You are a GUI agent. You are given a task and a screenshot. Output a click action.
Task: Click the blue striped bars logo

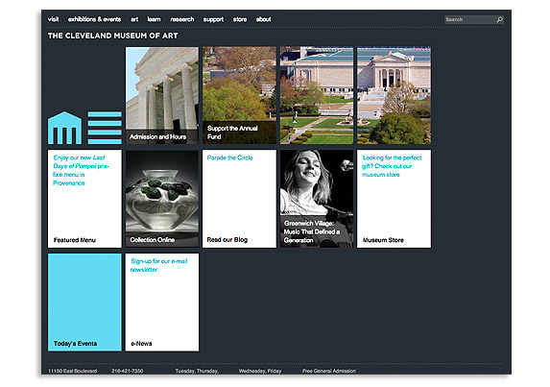(x=105, y=128)
